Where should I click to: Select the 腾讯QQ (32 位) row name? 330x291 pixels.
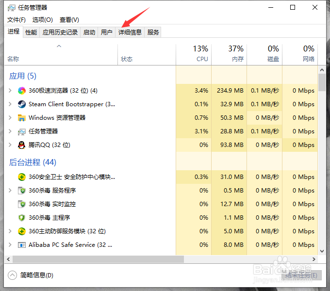tap(49, 145)
